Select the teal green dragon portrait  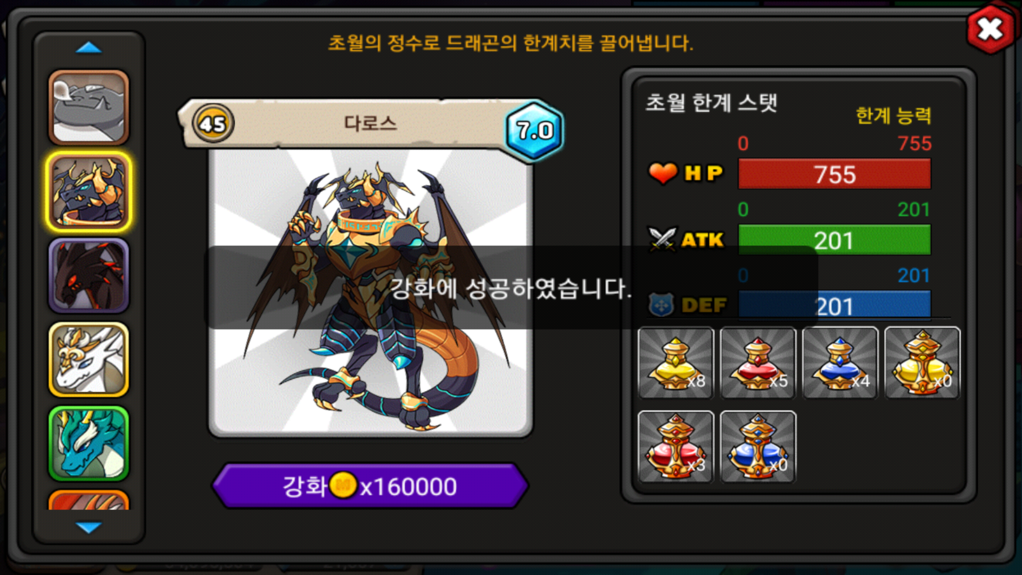[89, 443]
